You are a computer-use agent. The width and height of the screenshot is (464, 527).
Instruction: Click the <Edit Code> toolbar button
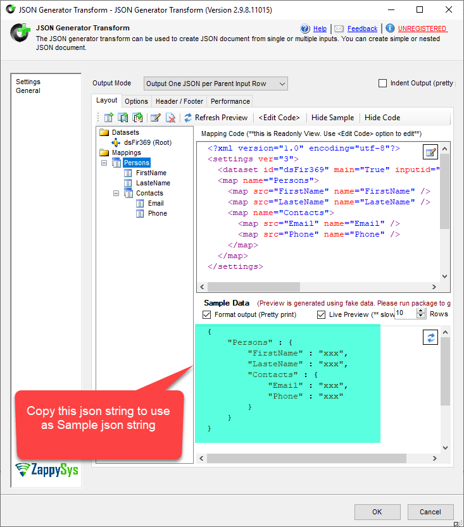click(279, 118)
